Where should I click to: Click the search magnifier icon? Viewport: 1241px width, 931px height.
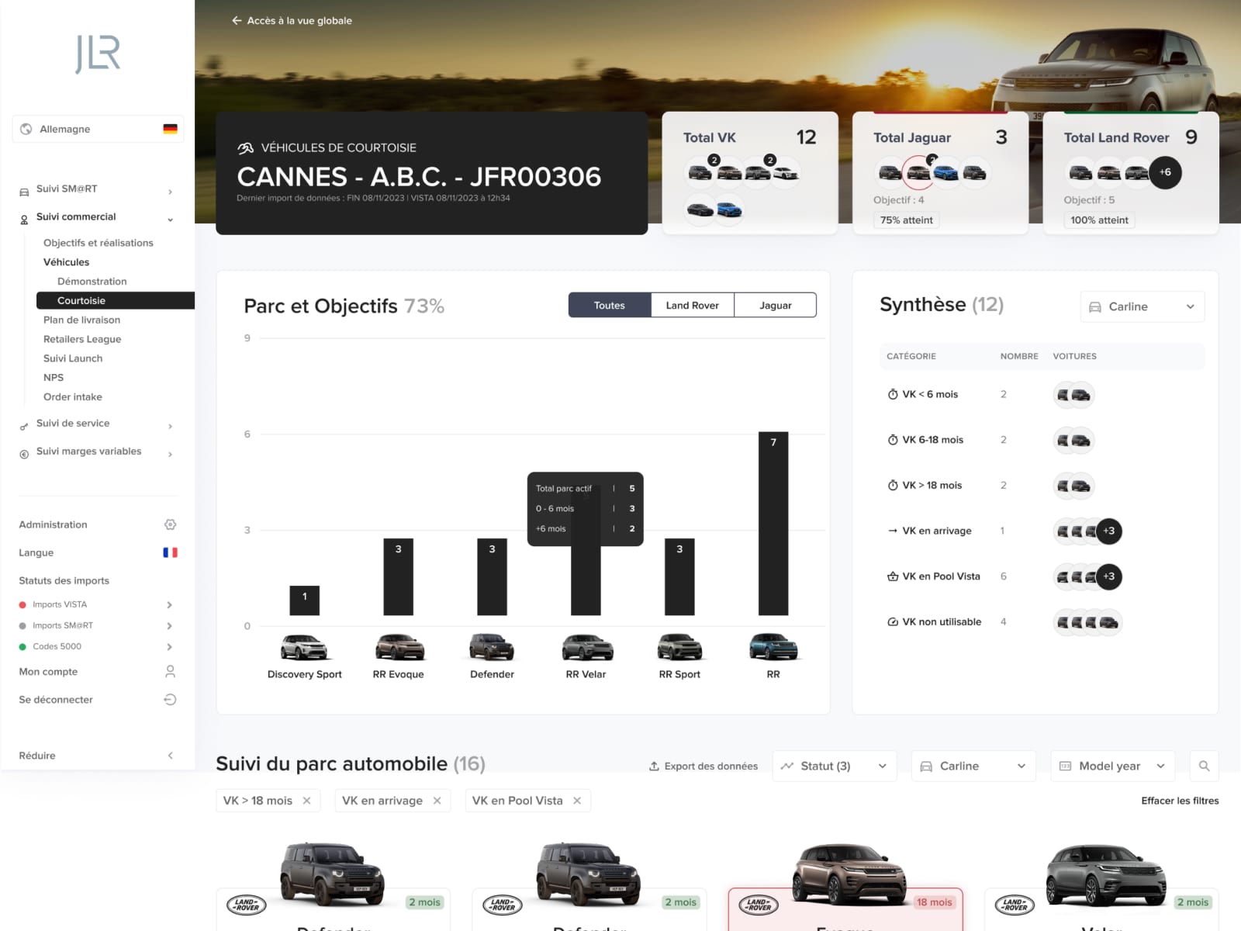(1204, 766)
